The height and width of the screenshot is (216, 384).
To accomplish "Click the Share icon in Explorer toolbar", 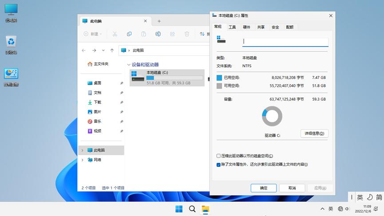I will (x=172, y=34).
